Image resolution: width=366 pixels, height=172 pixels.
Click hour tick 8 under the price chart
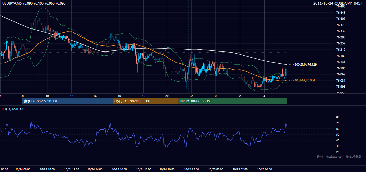click(23, 96)
